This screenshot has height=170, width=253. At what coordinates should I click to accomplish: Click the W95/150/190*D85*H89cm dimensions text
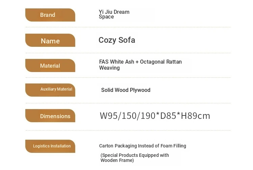(x=155, y=116)
